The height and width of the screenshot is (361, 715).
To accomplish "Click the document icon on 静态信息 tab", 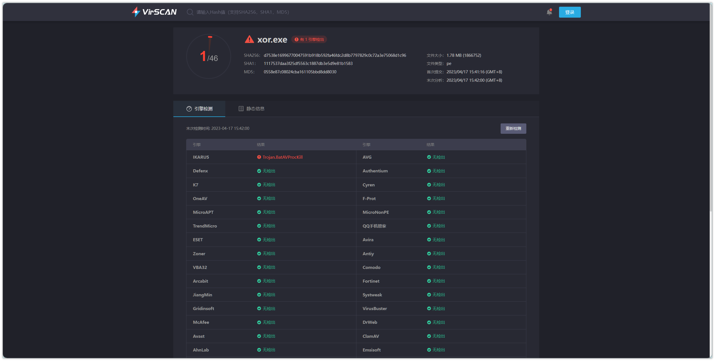I will click(x=241, y=109).
